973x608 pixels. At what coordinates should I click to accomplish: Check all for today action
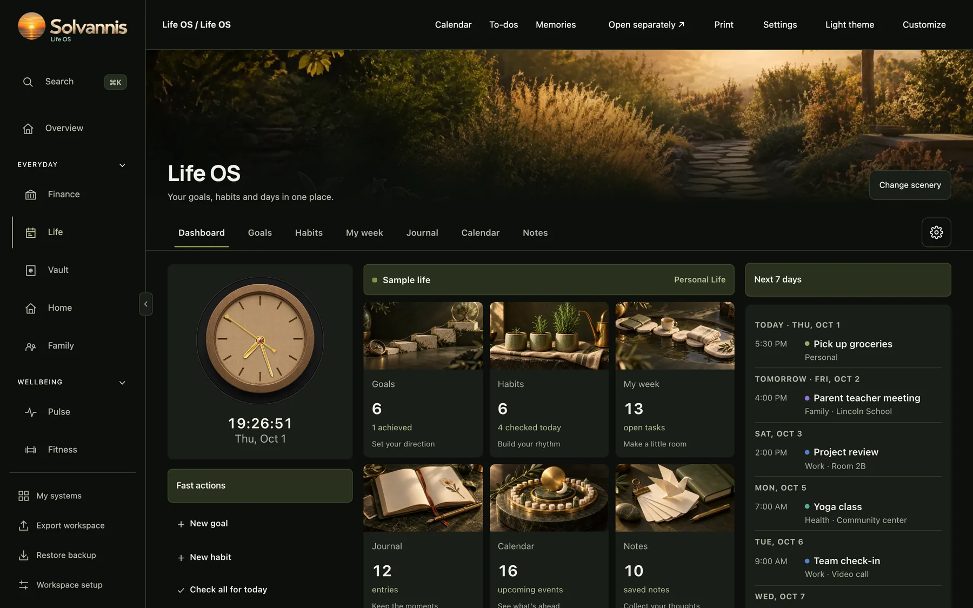222,590
